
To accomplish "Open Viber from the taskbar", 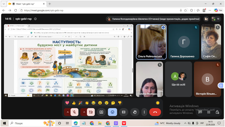I will pos(116,123).
